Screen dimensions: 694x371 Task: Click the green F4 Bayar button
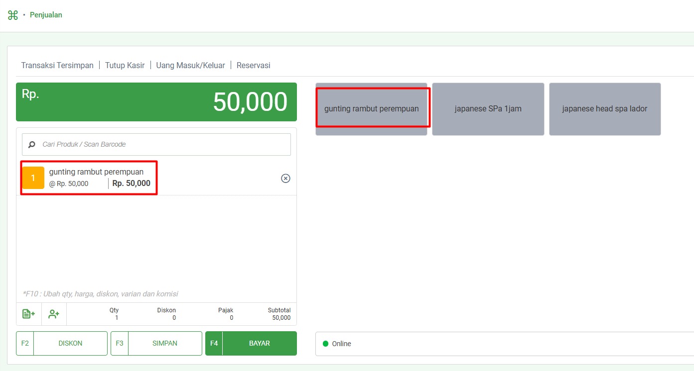pyautogui.click(x=251, y=343)
